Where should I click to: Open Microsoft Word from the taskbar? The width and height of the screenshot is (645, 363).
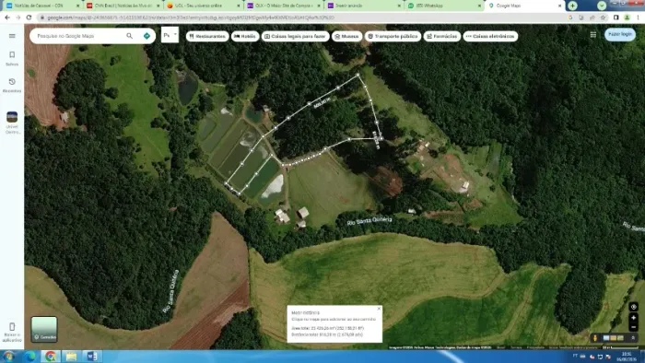pos(92,357)
